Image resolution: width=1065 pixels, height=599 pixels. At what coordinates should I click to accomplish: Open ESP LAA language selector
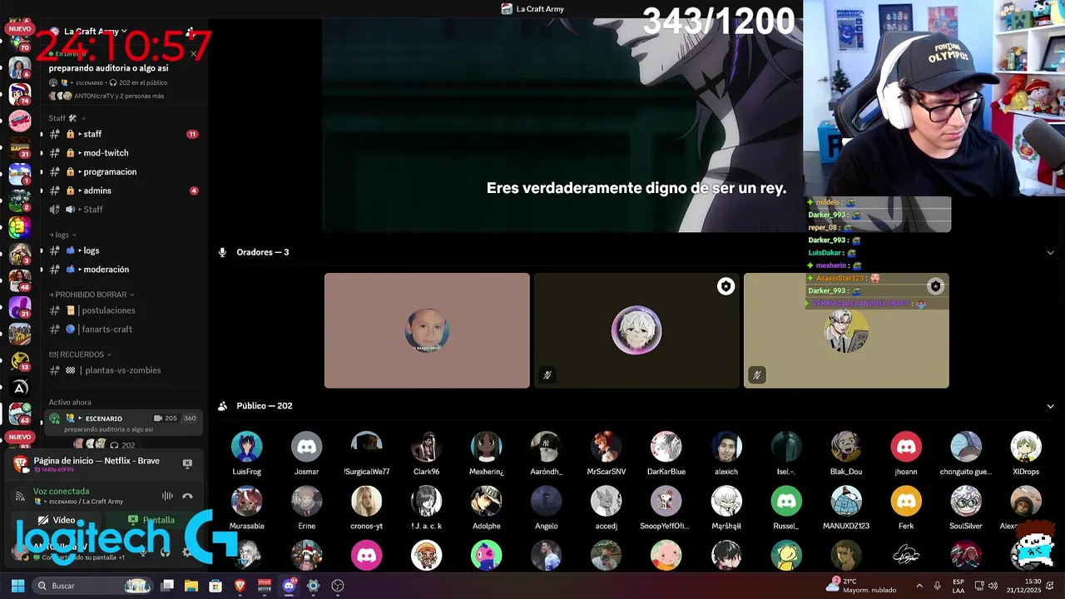pos(958,586)
